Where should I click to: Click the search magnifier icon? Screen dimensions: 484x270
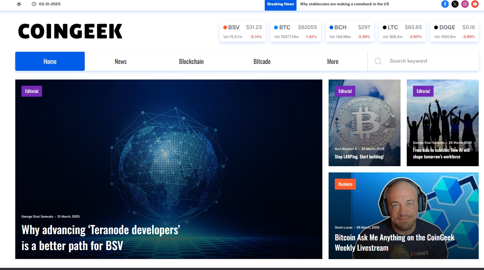tap(378, 61)
